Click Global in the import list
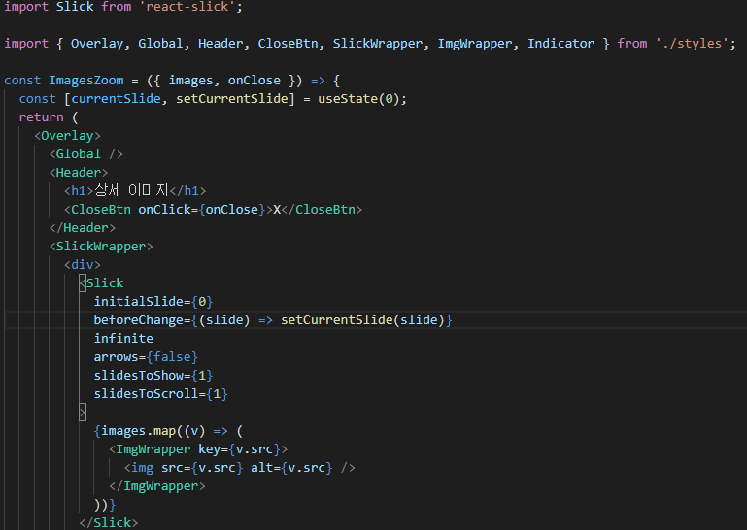This screenshot has height=530, width=747. point(160,44)
